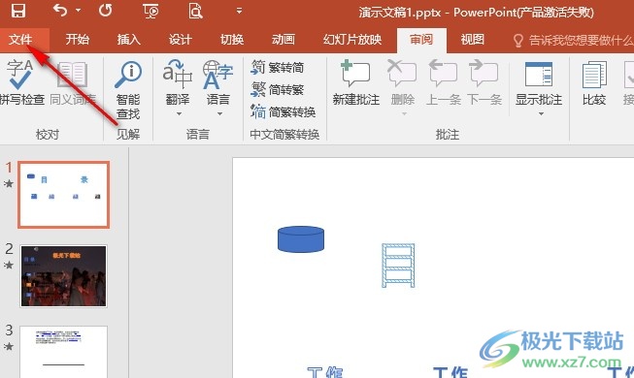Open the print preview icon in quick access
The width and height of the screenshot is (634, 378).
tap(195, 11)
